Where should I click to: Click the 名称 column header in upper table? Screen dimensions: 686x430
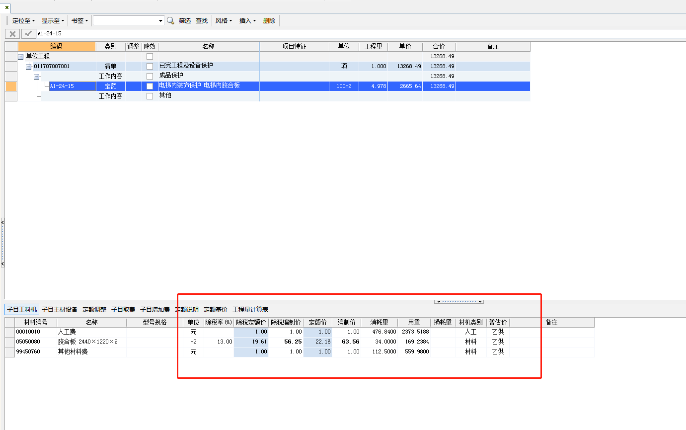[209, 47]
